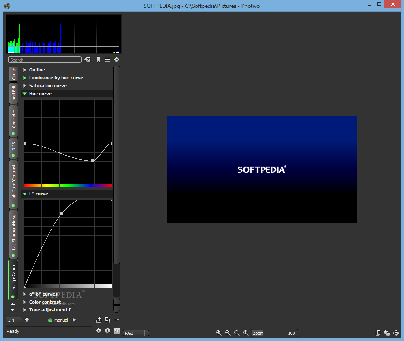This screenshot has height=341, width=404.
Task: Click the small down arrow below Lab EyeCandy tab
Action: [13, 310]
